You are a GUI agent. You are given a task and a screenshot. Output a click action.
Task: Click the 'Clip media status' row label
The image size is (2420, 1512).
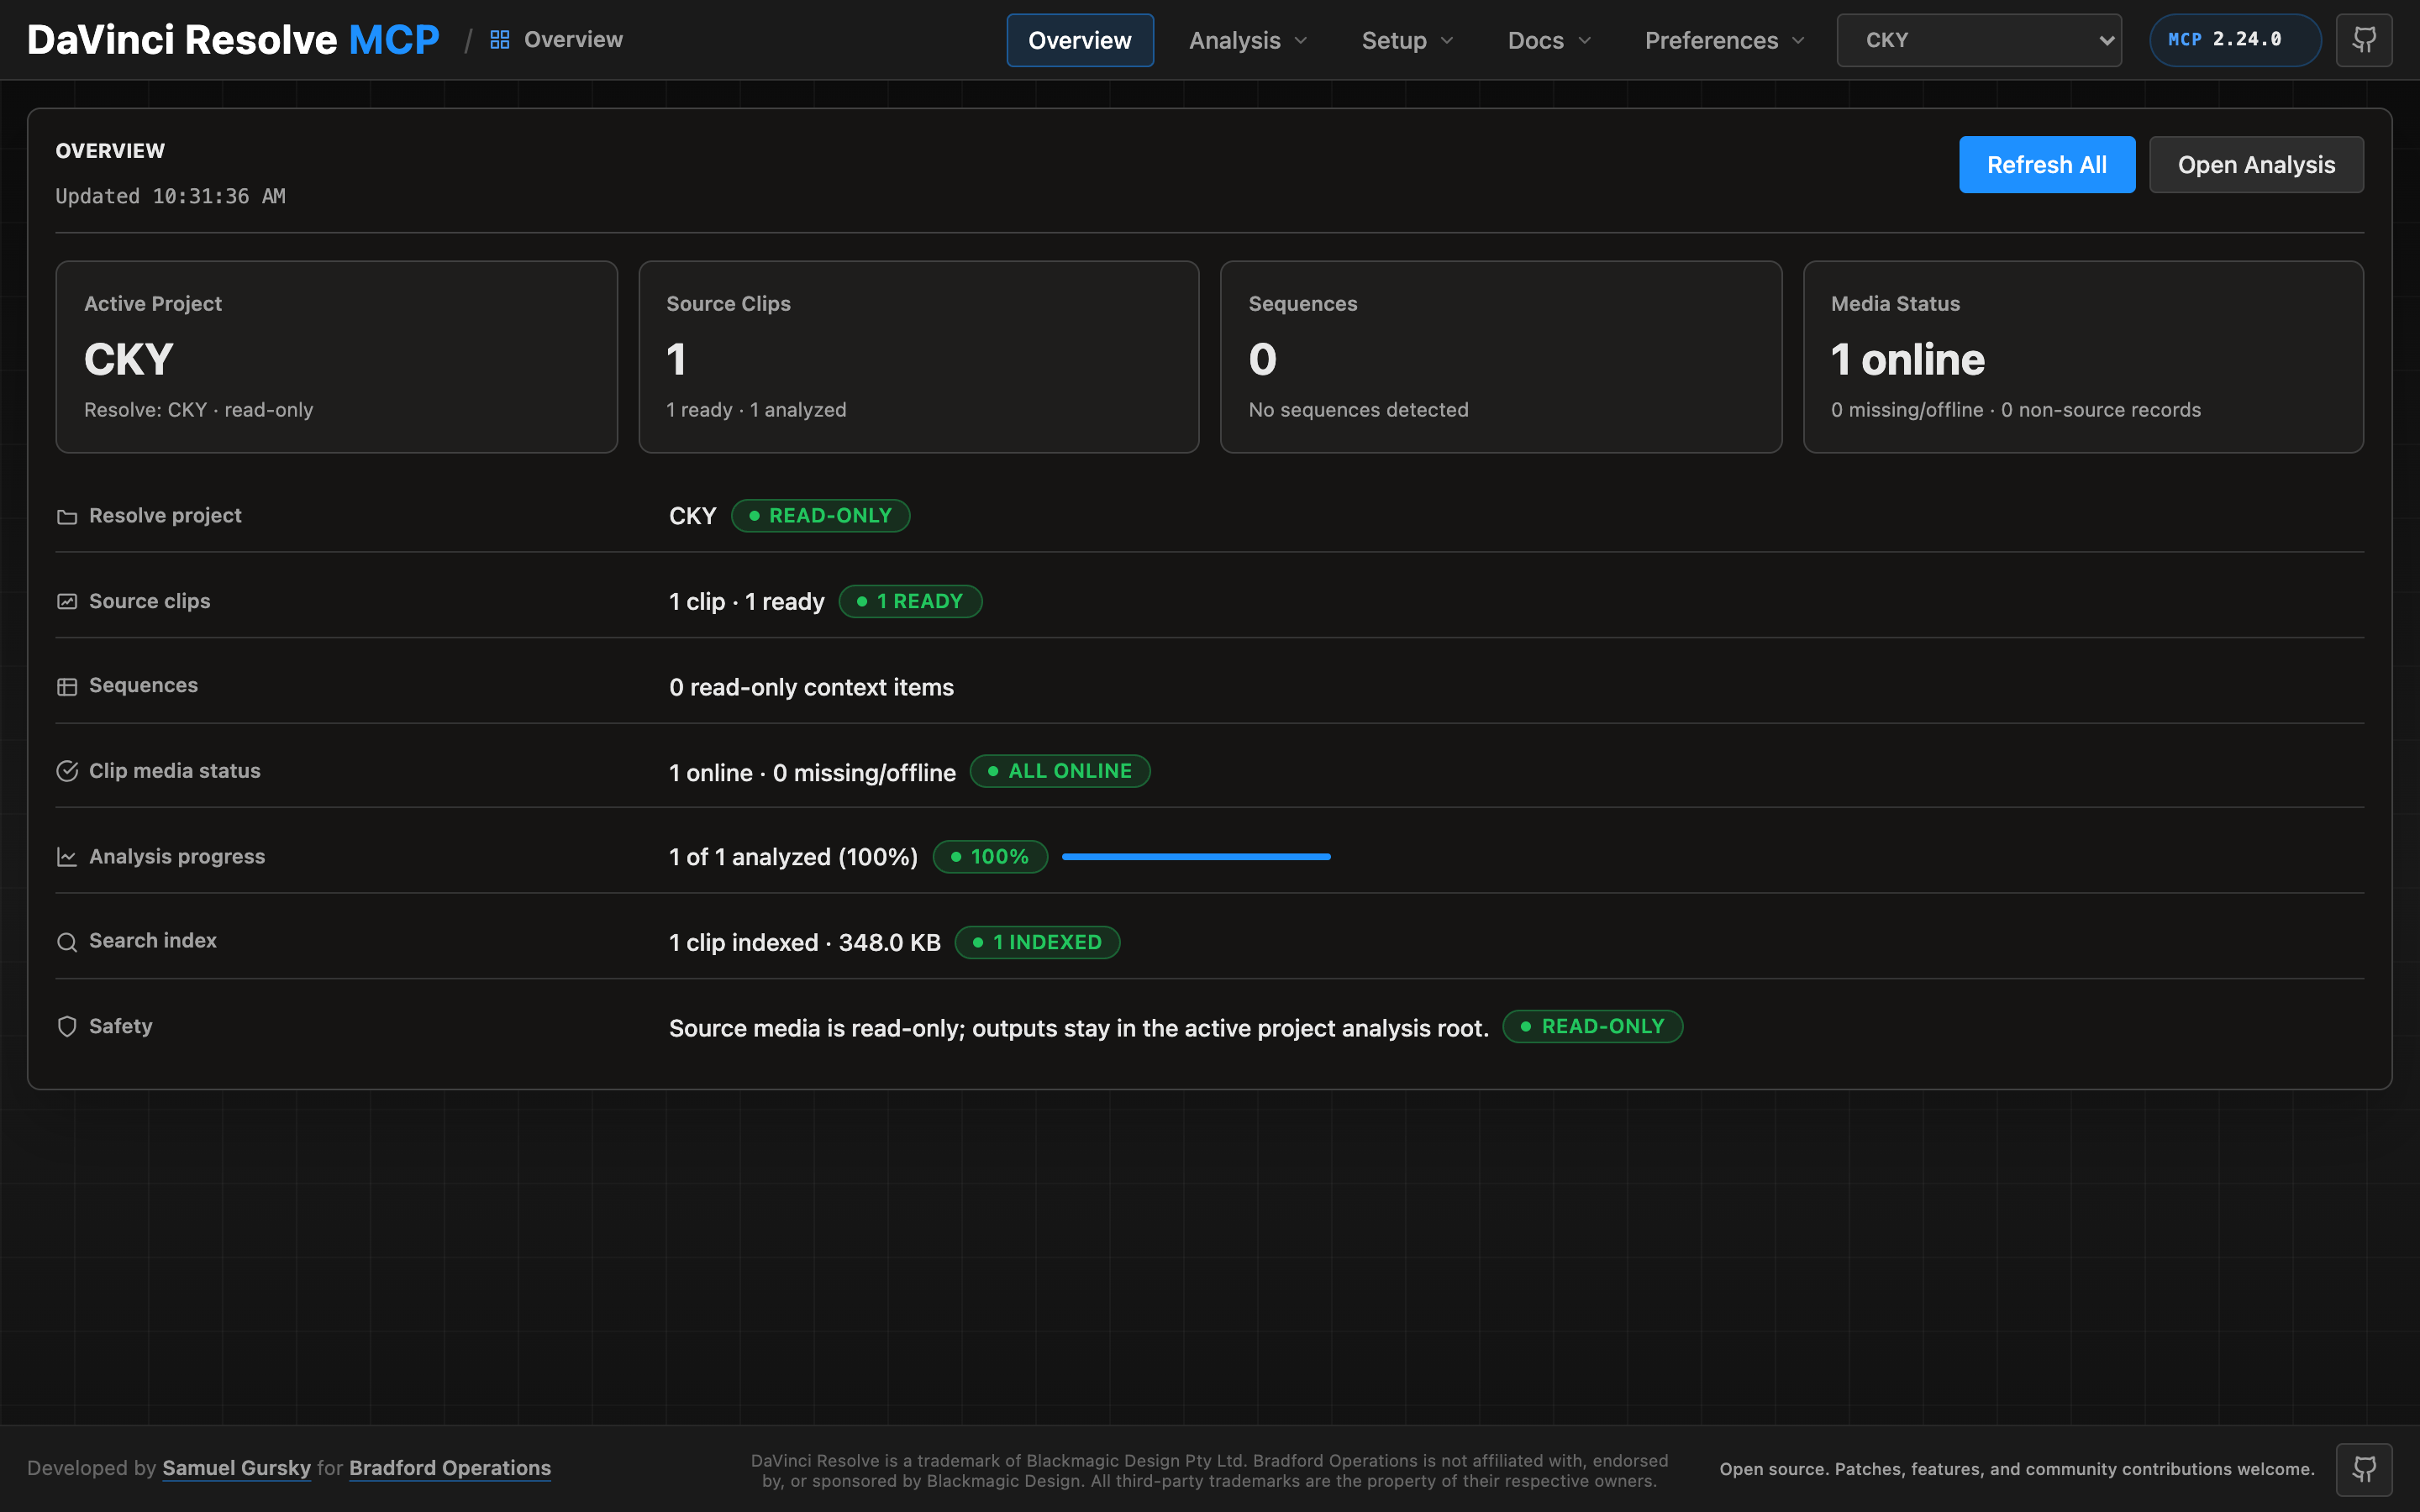click(x=175, y=771)
